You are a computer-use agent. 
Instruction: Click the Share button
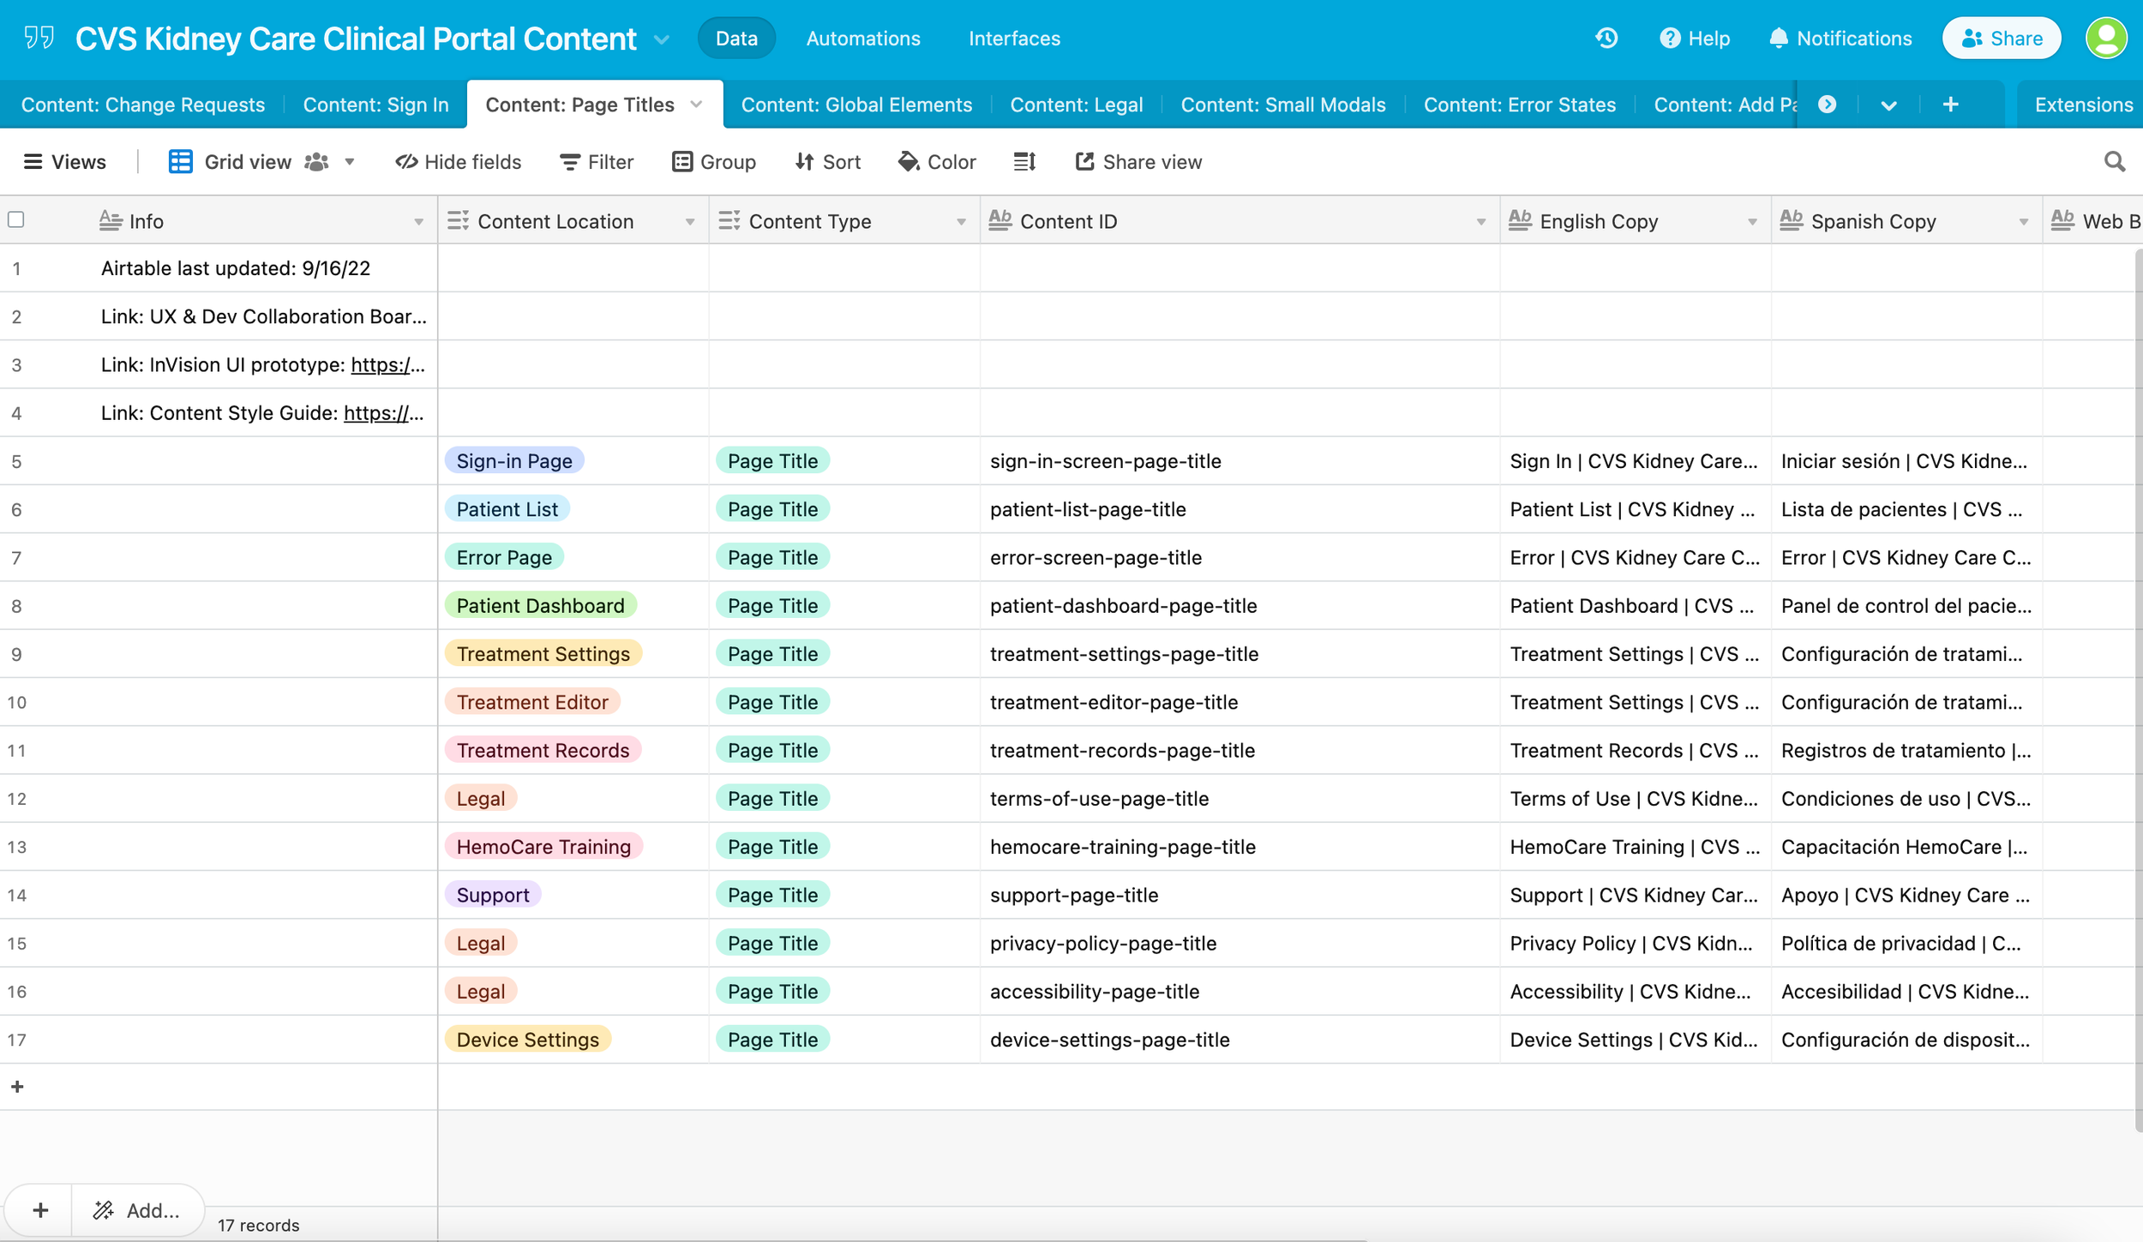2001,39
